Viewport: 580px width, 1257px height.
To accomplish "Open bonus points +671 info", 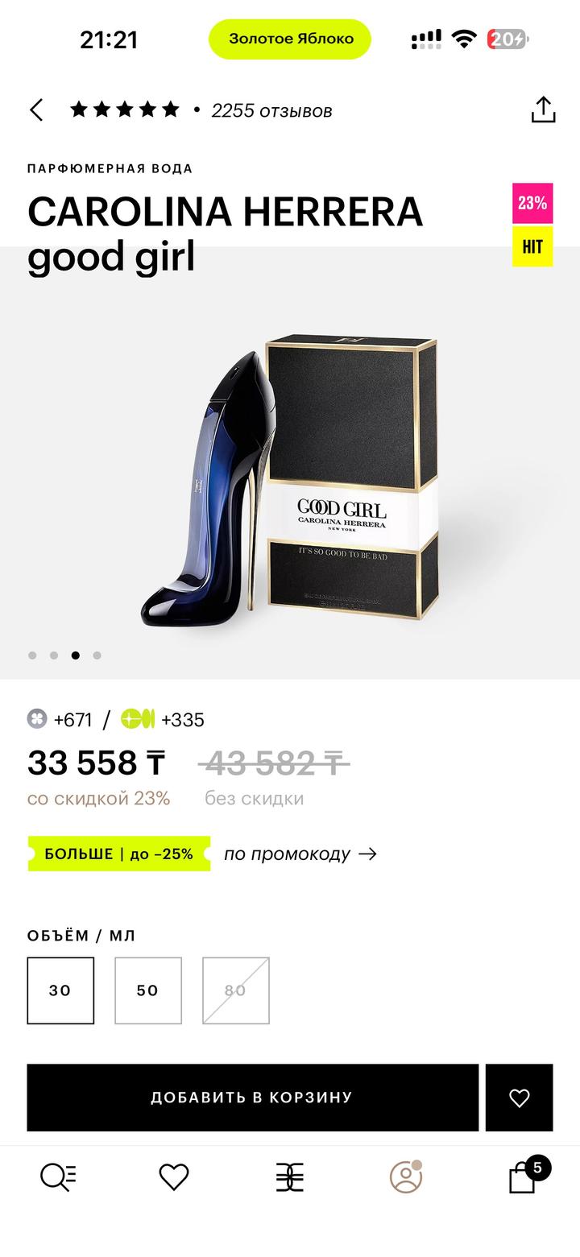I will click(x=60, y=719).
